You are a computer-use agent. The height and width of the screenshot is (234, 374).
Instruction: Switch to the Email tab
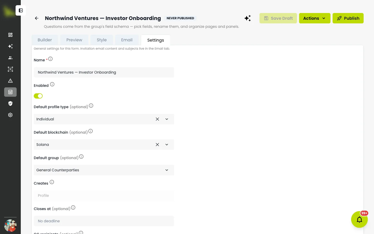point(127,40)
